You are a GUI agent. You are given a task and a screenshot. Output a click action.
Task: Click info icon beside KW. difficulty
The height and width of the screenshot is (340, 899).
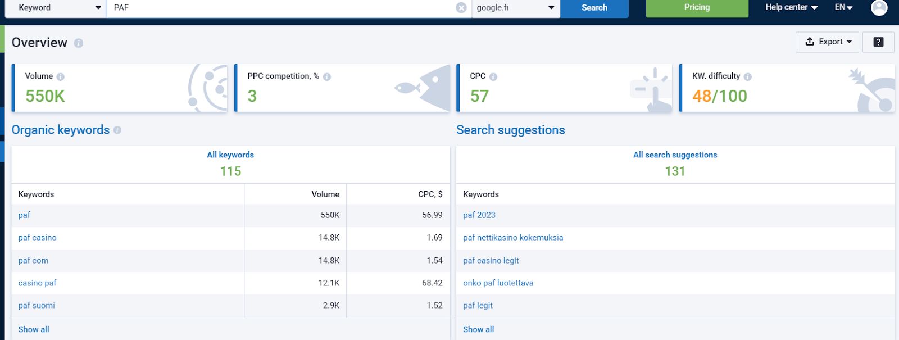748,77
